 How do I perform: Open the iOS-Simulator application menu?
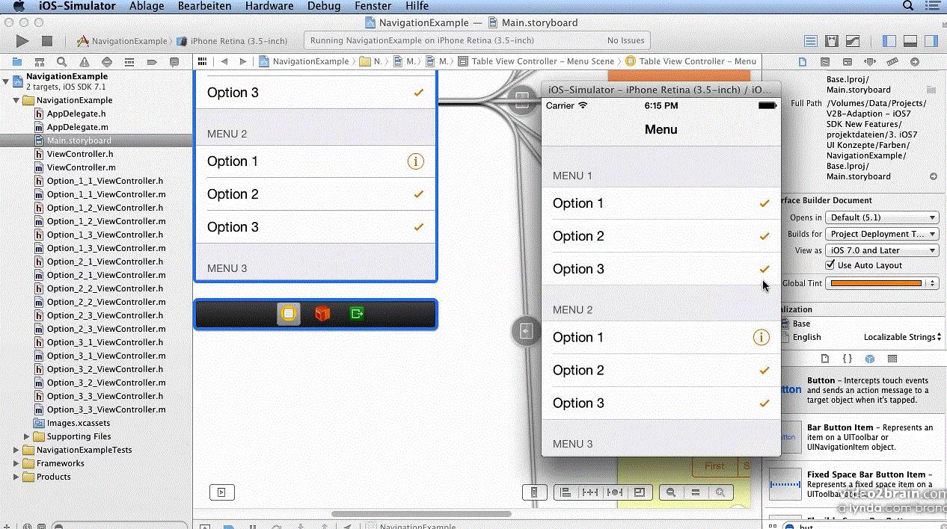pyautogui.click(x=77, y=6)
